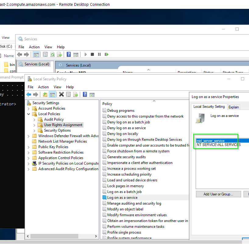Open Action menu in Local Security Policy
The image size is (249, 244).
tap(43, 87)
